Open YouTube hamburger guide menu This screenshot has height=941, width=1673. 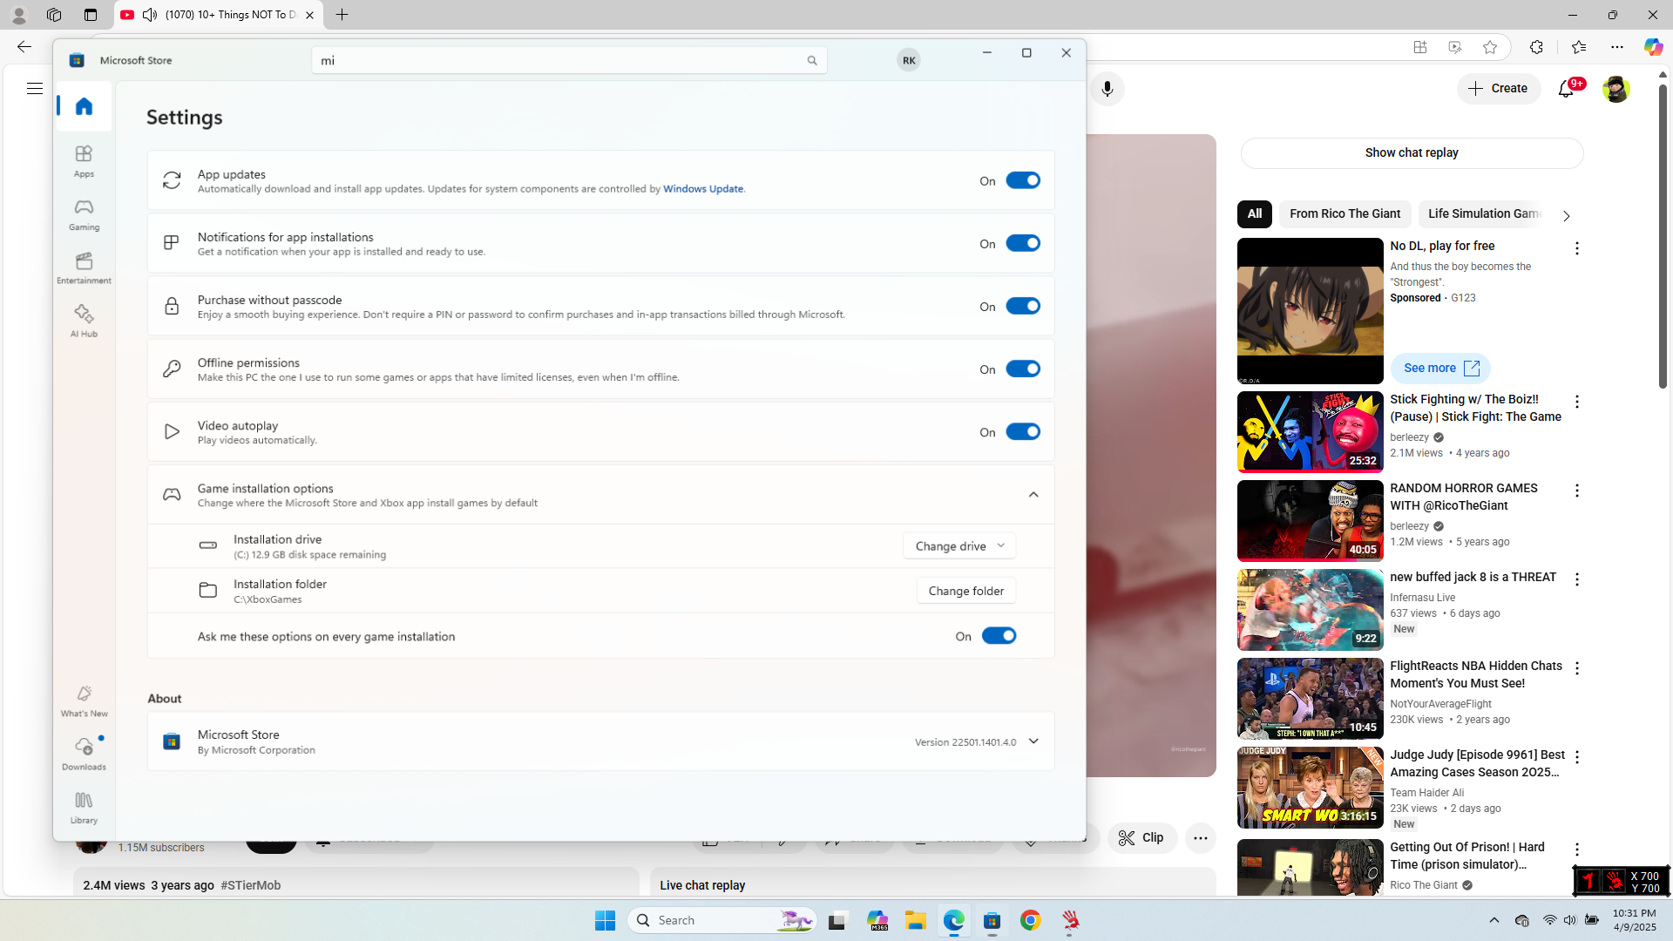(34, 89)
